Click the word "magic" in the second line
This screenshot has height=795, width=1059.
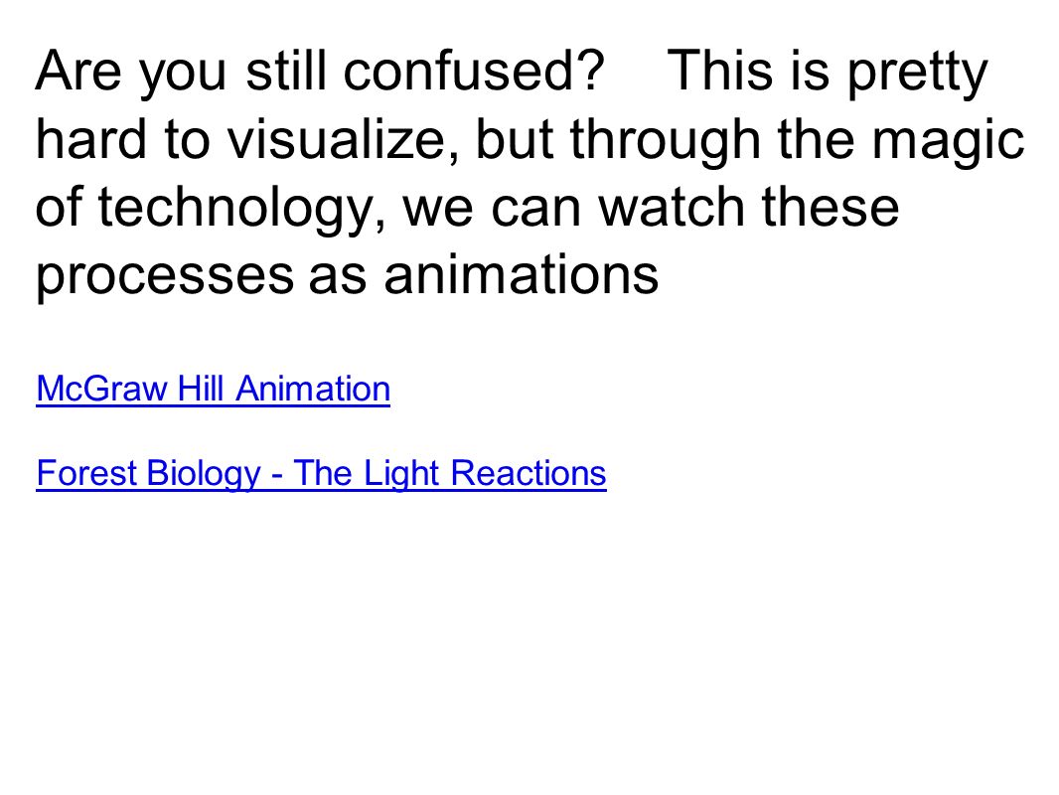tap(948, 142)
